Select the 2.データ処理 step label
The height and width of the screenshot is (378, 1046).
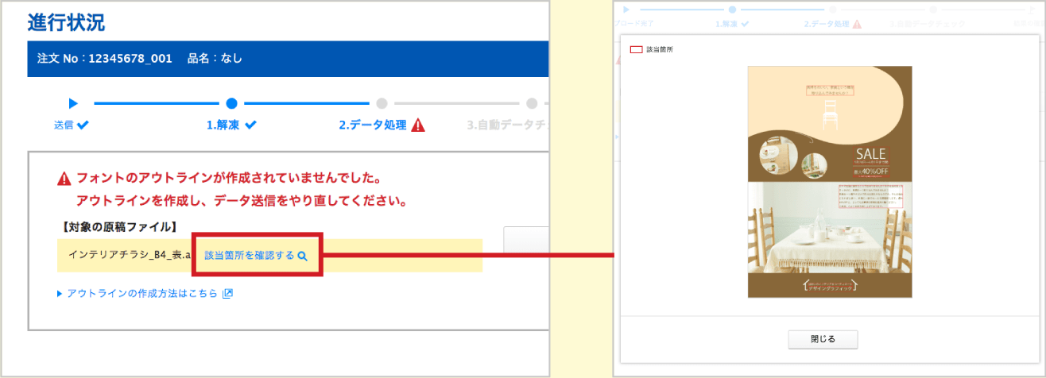pos(373,125)
